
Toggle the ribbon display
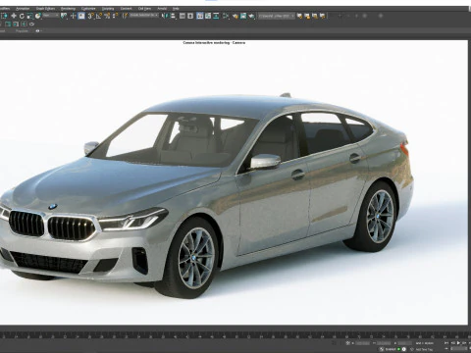200,16
